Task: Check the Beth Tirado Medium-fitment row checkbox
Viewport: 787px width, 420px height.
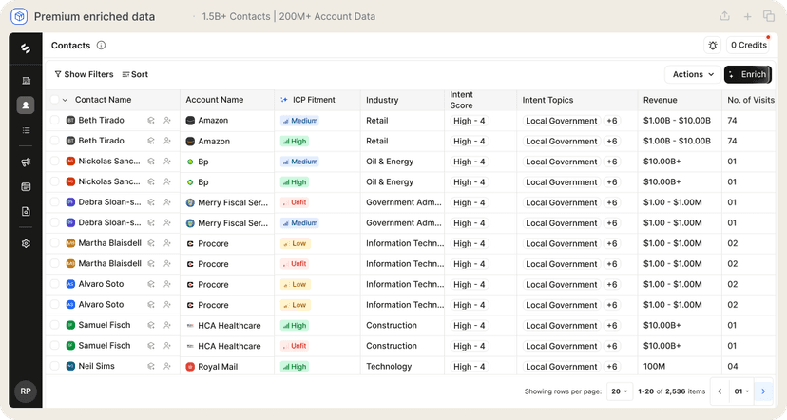Action: [x=55, y=121]
